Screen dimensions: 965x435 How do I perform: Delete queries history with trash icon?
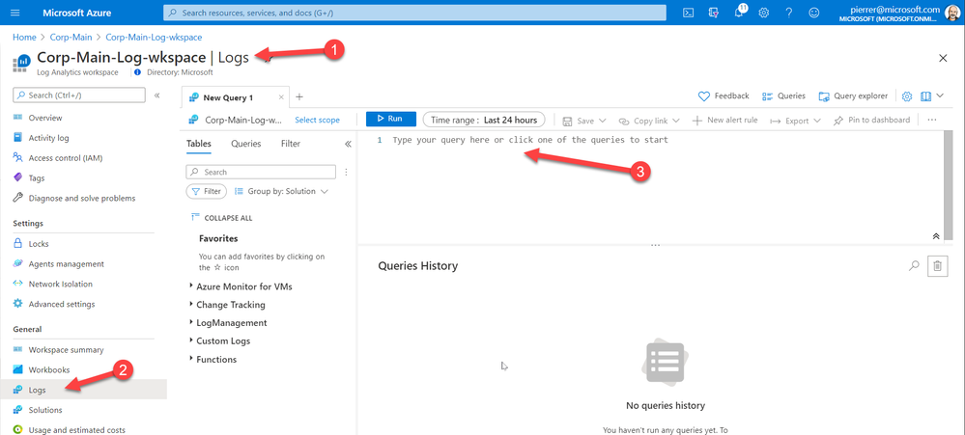[x=937, y=265]
